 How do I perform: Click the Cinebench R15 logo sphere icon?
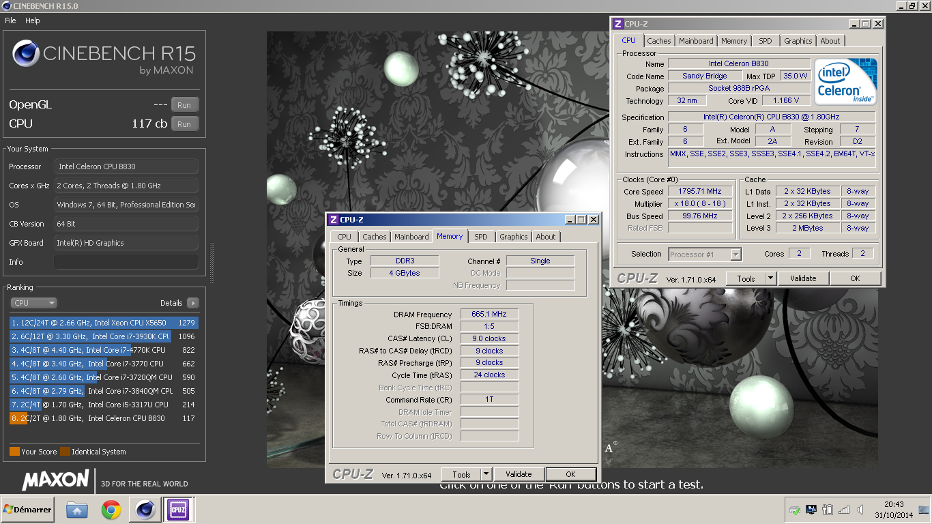point(26,53)
